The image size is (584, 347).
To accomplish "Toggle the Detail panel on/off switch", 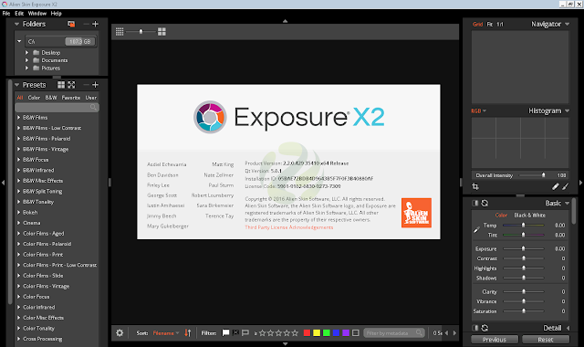I will click(x=475, y=328).
